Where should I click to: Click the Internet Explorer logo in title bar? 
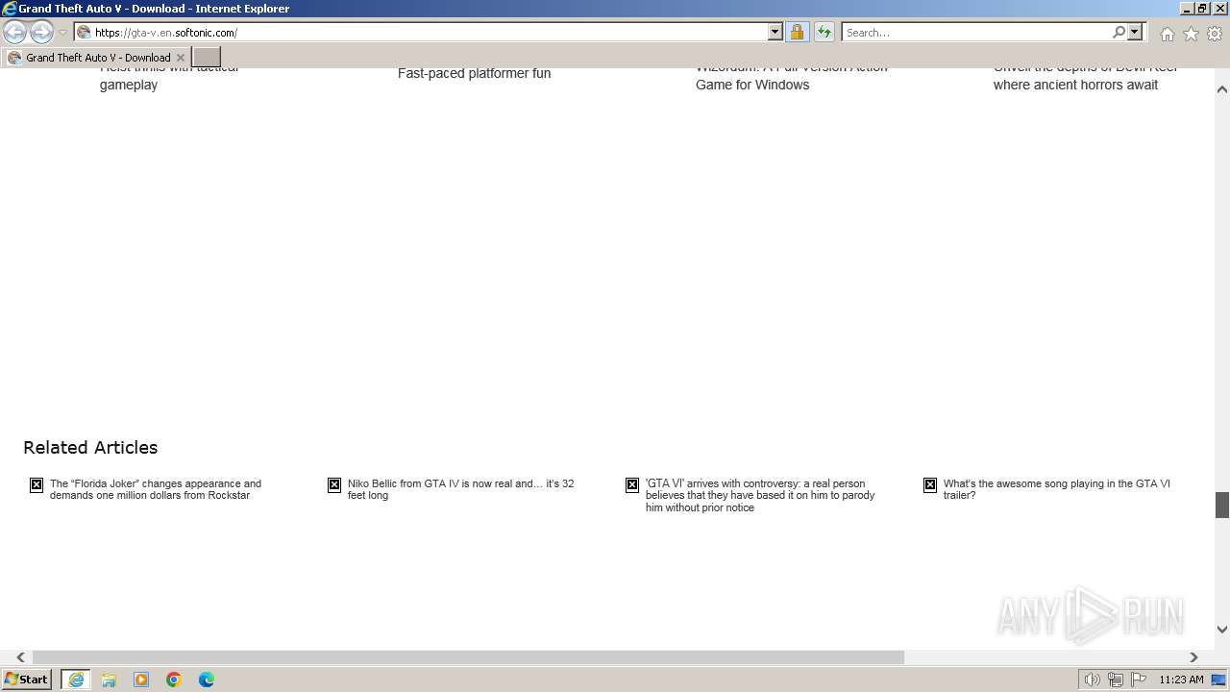pyautogui.click(x=9, y=9)
